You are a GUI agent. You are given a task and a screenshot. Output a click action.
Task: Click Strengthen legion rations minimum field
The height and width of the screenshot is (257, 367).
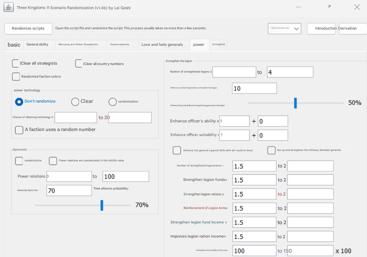point(254,194)
